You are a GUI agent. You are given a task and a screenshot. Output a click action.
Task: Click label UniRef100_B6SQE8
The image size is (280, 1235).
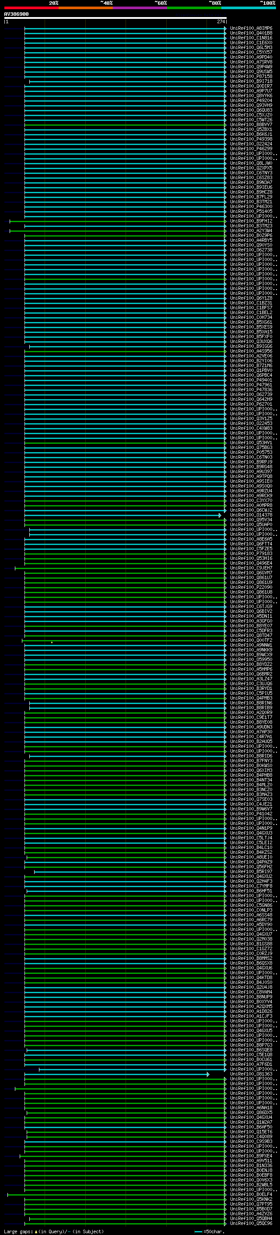click(251, 1050)
